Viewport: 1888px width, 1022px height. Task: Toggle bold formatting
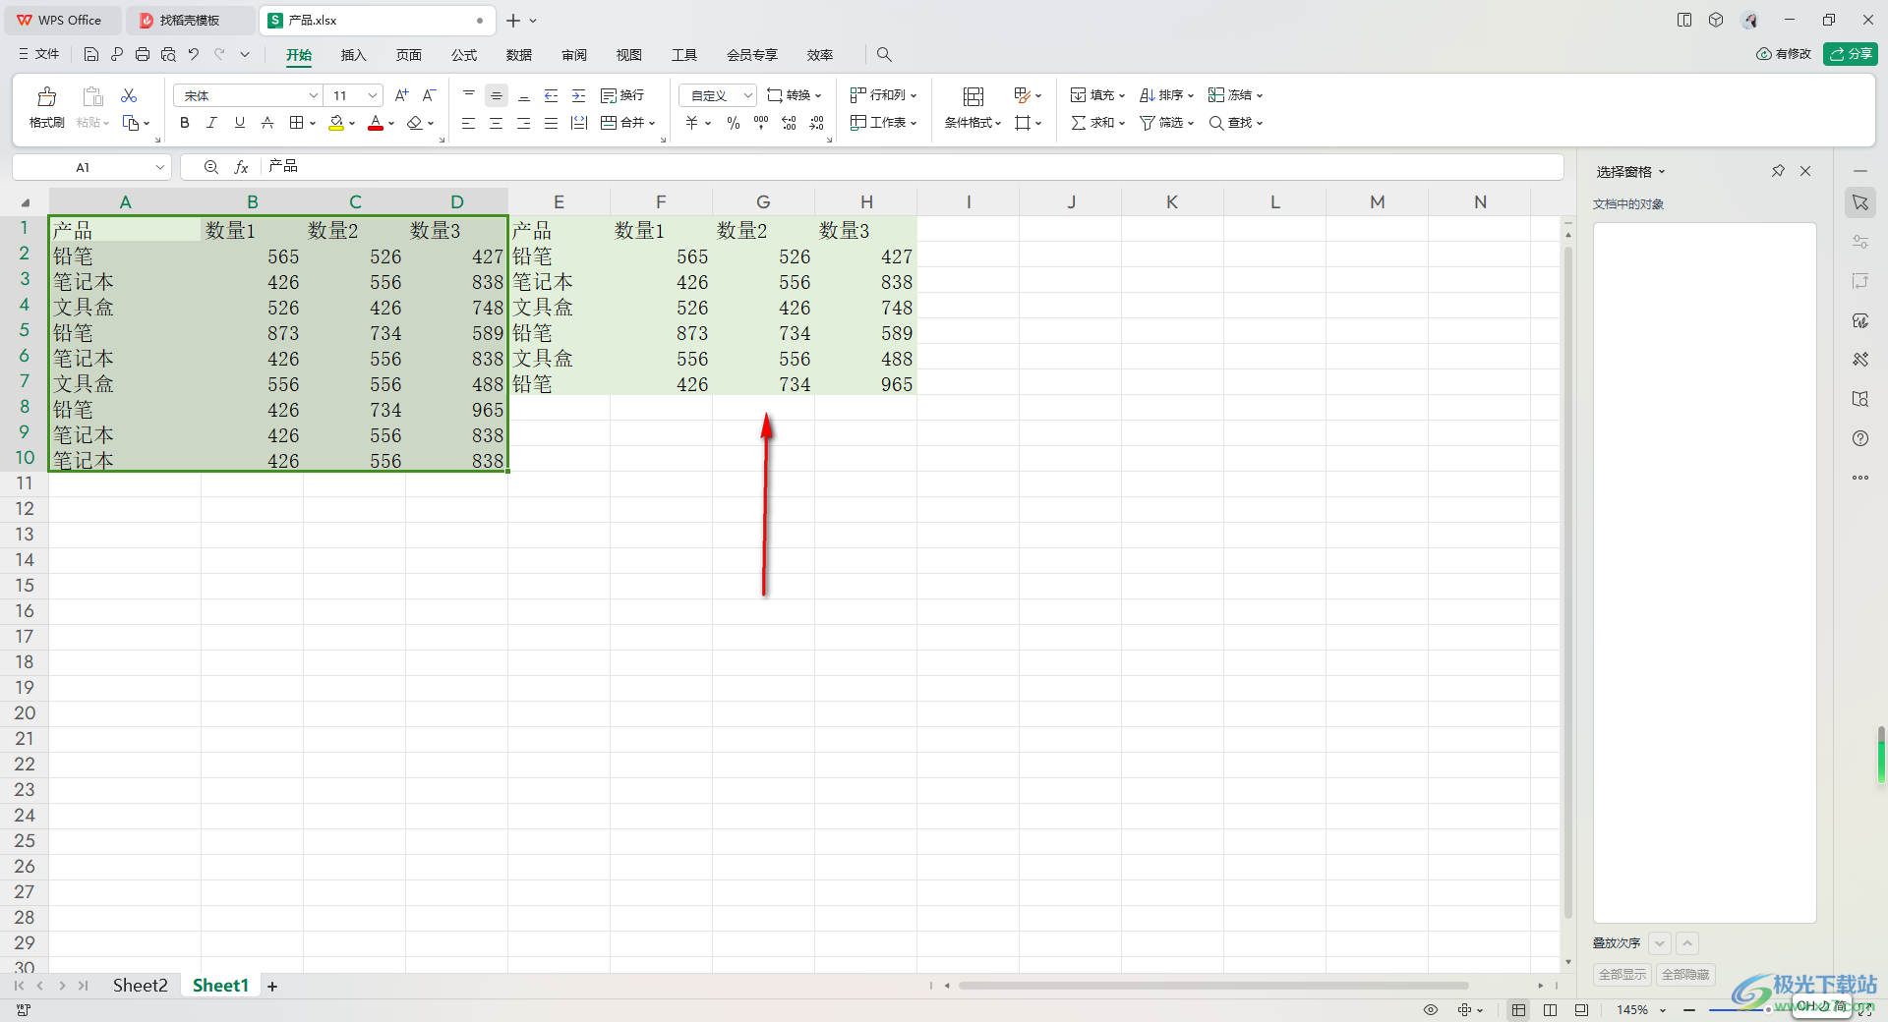coord(184,123)
